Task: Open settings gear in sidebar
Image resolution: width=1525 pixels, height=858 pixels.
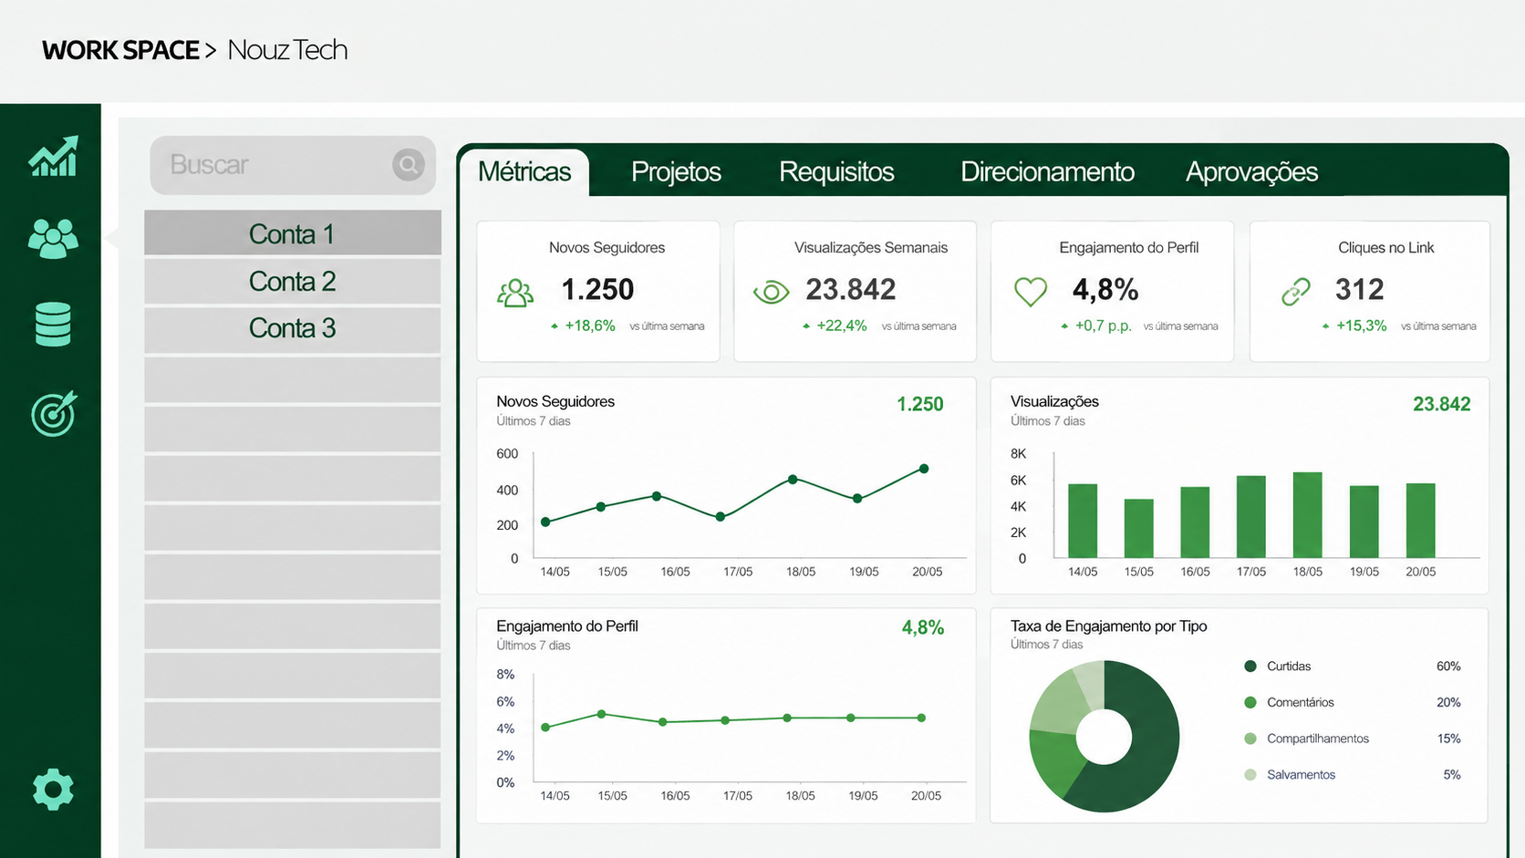Action: tap(53, 789)
